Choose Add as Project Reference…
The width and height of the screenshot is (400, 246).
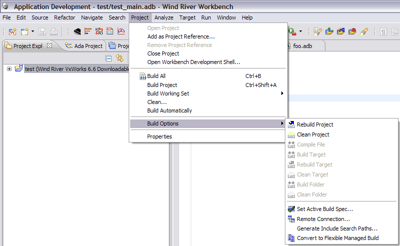click(208, 36)
